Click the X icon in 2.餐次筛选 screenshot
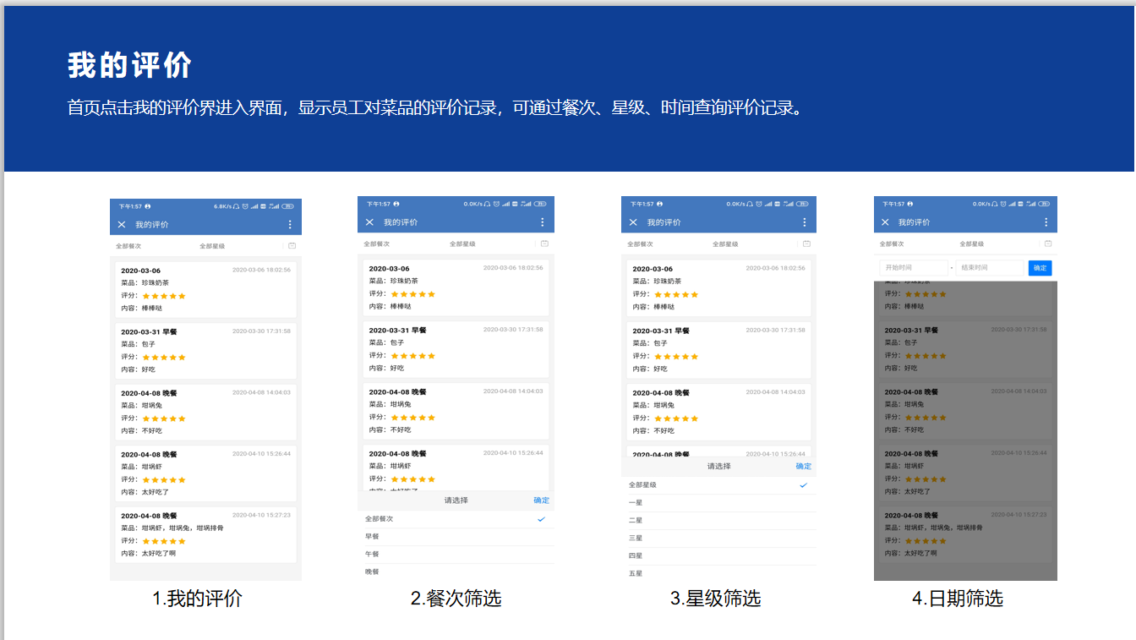Image resolution: width=1136 pixels, height=640 pixels. tap(369, 222)
